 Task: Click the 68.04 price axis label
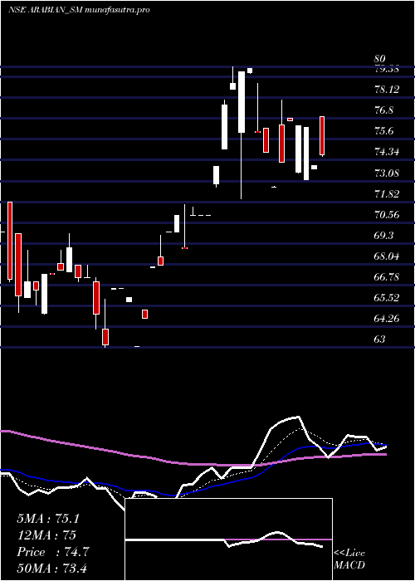(387, 256)
